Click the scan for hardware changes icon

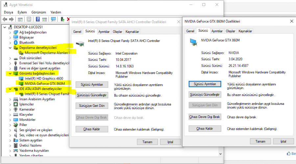click(53, 19)
